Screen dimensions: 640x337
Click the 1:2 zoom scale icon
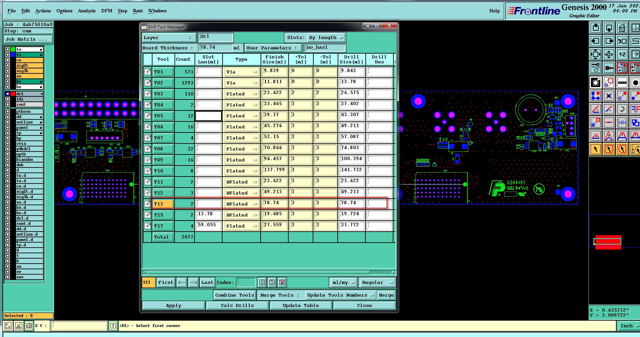pos(622,54)
